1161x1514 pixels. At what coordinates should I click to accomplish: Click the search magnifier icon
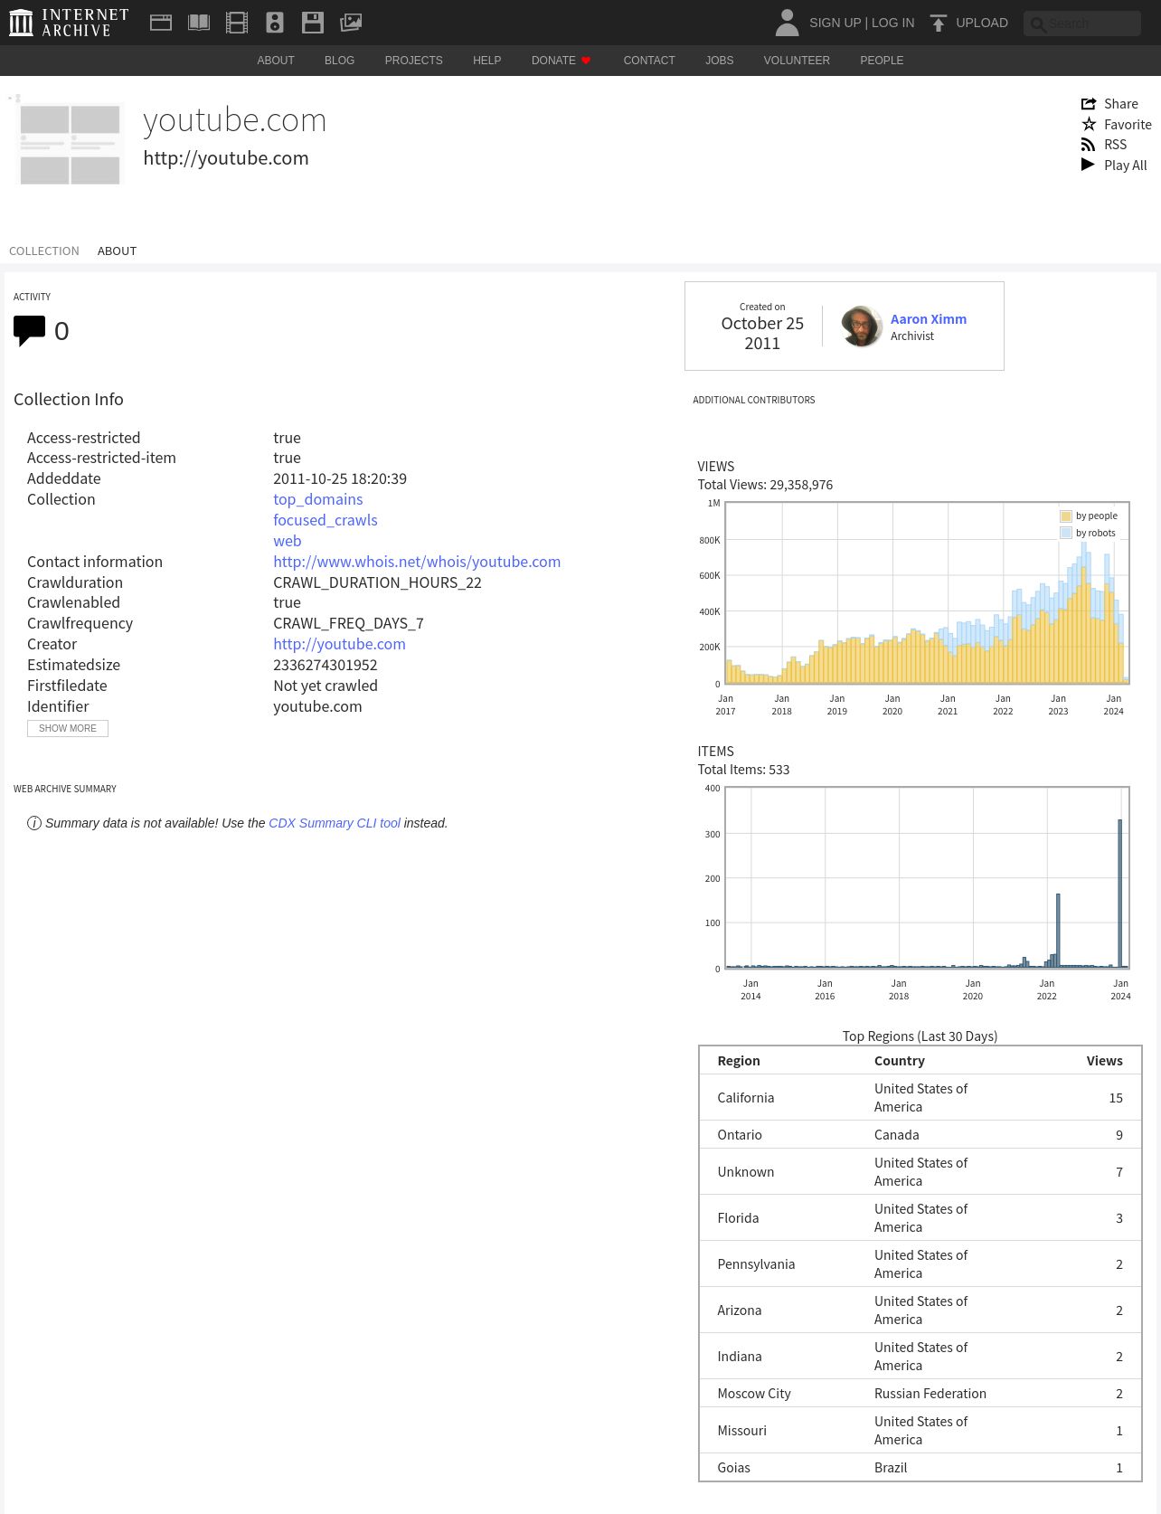[1038, 24]
